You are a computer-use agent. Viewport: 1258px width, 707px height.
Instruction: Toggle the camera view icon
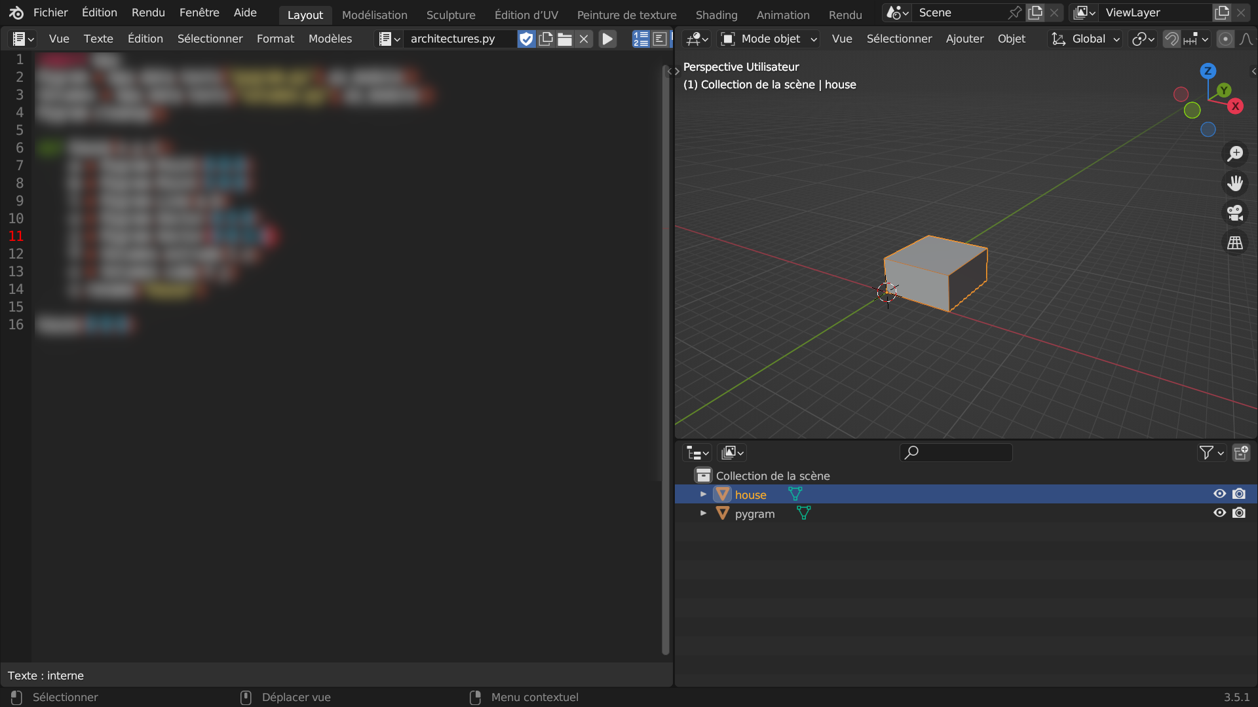[x=1235, y=213]
